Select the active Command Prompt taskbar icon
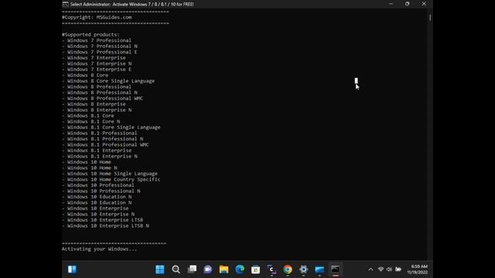This screenshot has height=278, width=495. click(335, 270)
